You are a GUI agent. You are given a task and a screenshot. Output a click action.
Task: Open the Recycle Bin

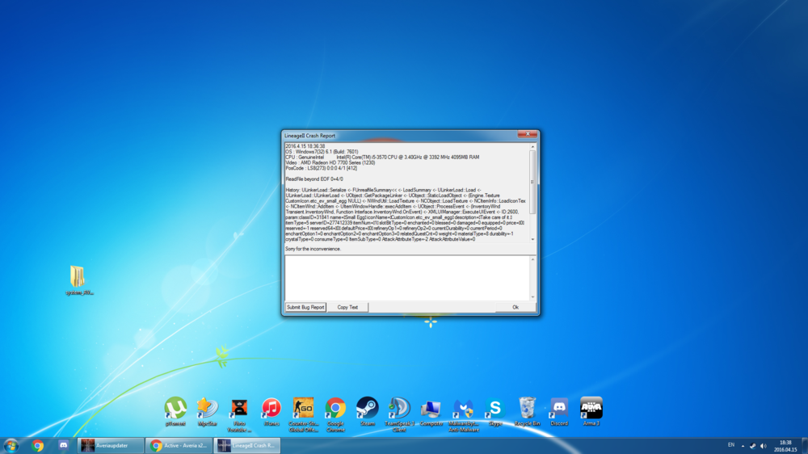click(528, 409)
